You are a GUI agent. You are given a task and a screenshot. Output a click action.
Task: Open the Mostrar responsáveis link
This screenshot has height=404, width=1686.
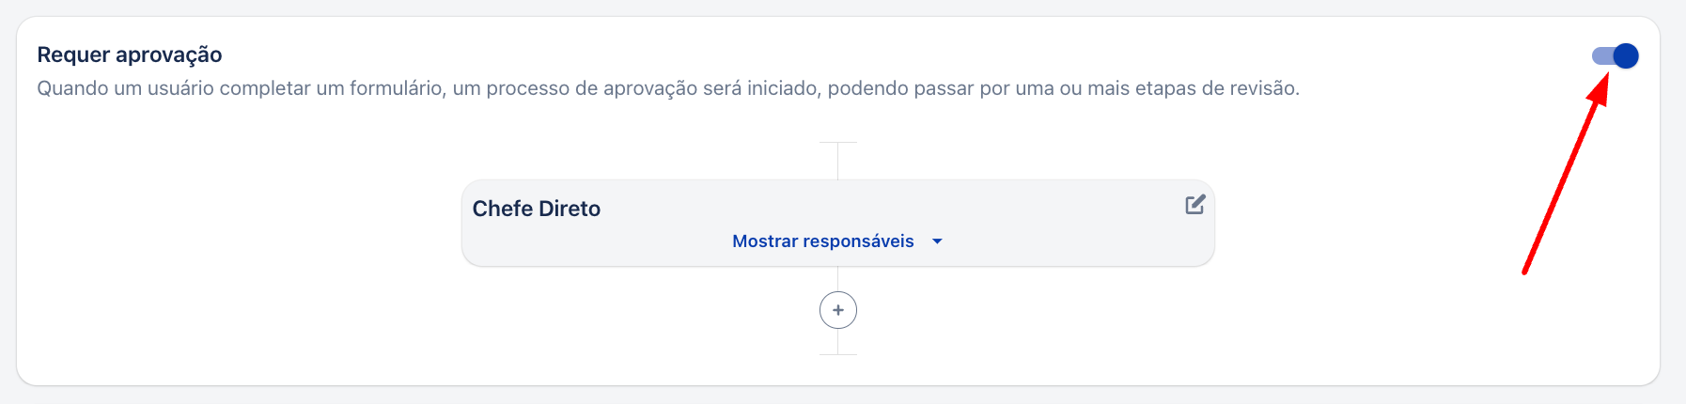[823, 241]
